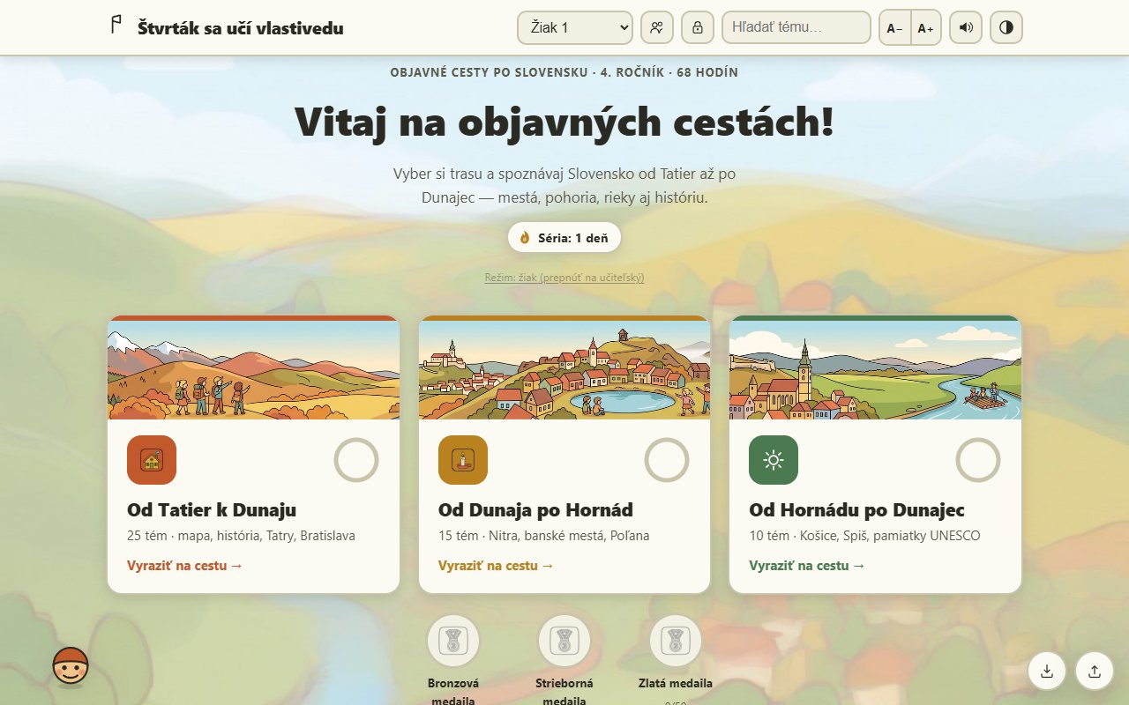Viewport: 1129px width, 705px height.
Task: Click the Od Dunaja po Hornád card title
Action: pyautogui.click(x=535, y=510)
